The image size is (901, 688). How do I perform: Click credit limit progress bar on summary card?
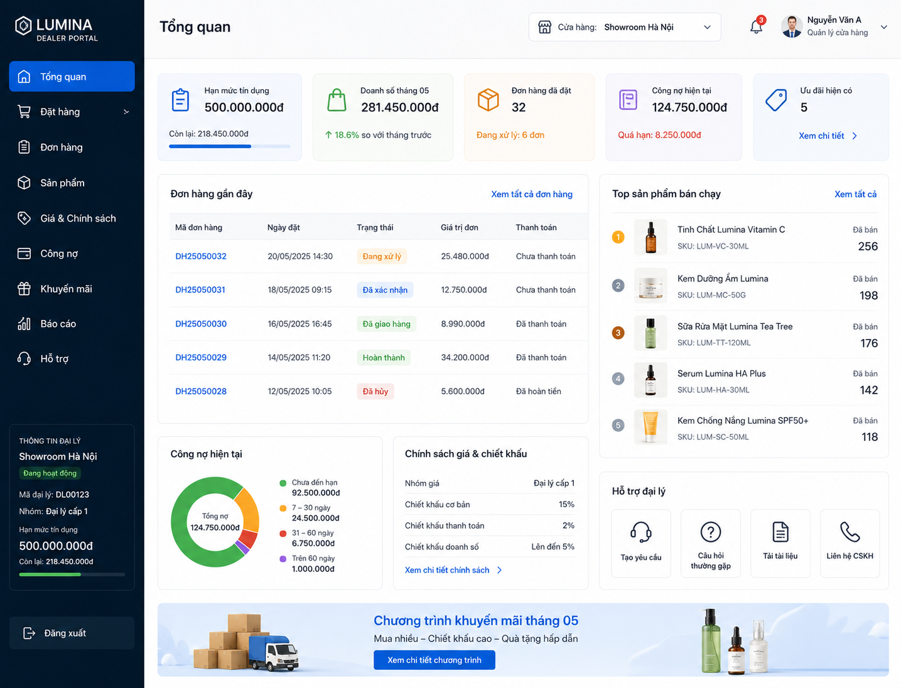point(230,146)
